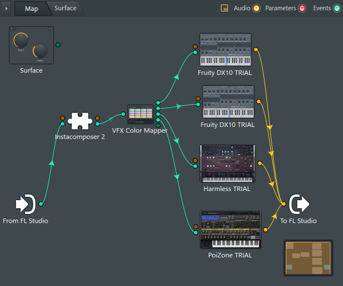Click the 'From FL Studio' label
The height and width of the screenshot is (286, 343).
coord(26,221)
